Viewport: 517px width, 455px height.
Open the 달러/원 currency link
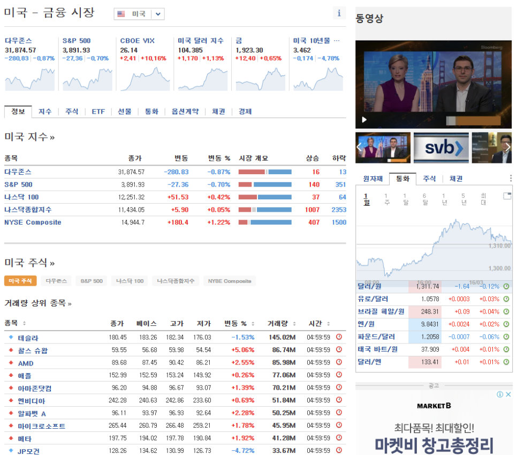[369, 286]
